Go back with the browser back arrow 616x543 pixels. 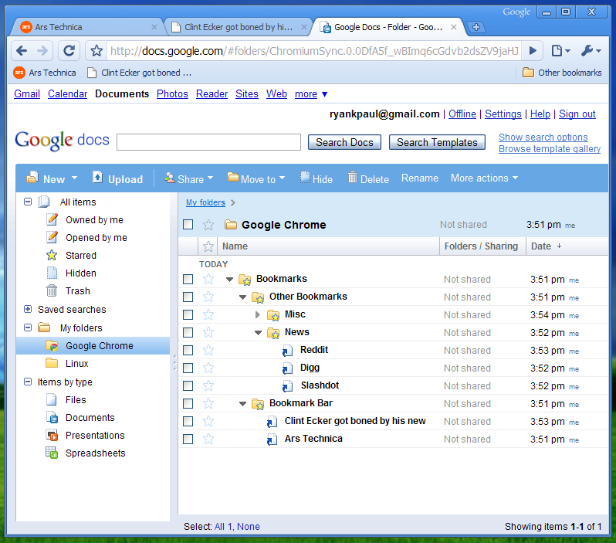[22, 51]
